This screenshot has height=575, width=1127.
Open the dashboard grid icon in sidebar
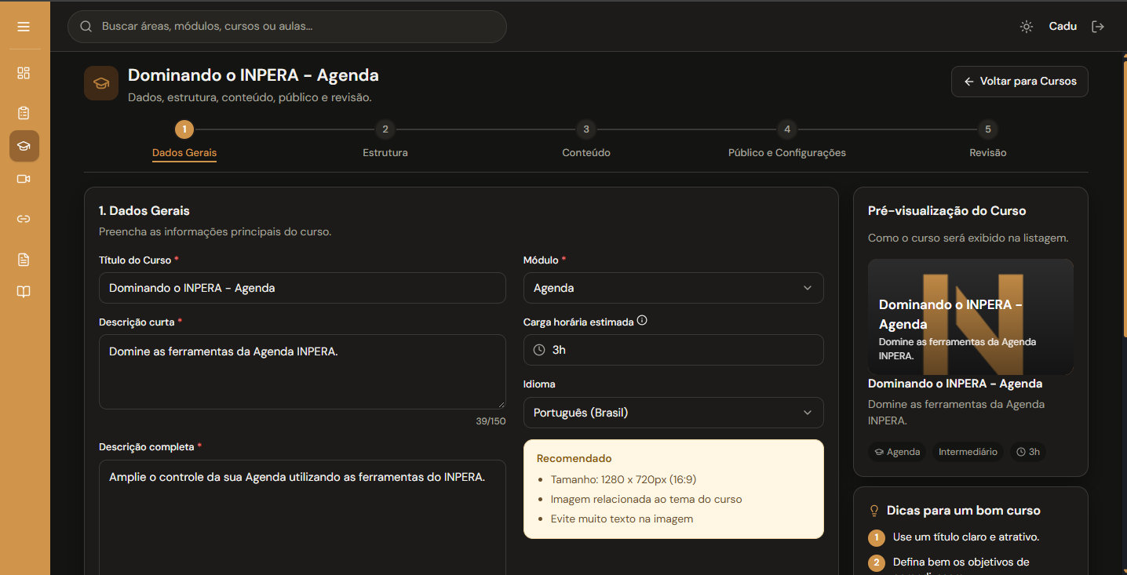(24, 73)
